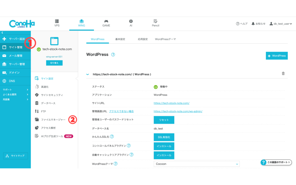The height and width of the screenshot is (185, 296).
Task: Open the wp-admin 管理画面 URL link
Action: tap(178, 111)
